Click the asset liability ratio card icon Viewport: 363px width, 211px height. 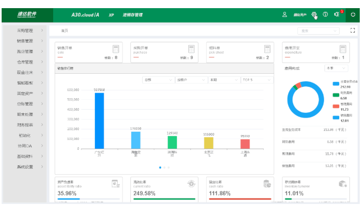click(115, 184)
